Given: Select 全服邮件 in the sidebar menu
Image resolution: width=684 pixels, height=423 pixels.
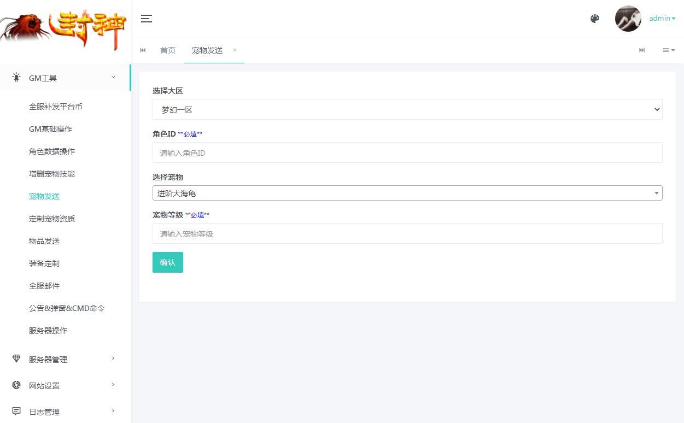Looking at the screenshot, I should (x=44, y=285).
